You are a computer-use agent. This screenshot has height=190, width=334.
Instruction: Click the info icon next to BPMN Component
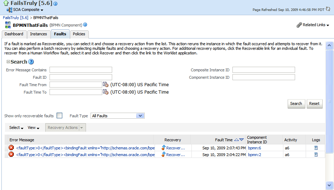click(85, 25)
